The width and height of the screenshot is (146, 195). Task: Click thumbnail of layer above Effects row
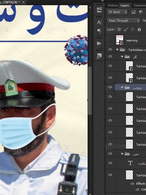coord(129,175)
